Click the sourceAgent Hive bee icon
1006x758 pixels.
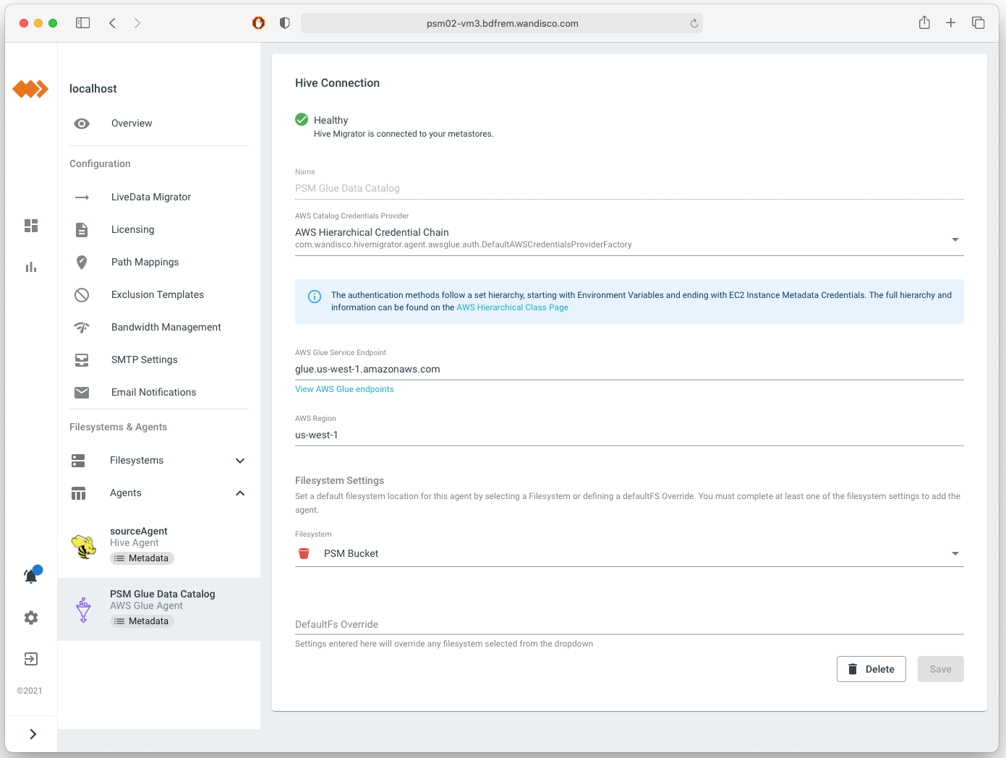[x=84, y=547]
